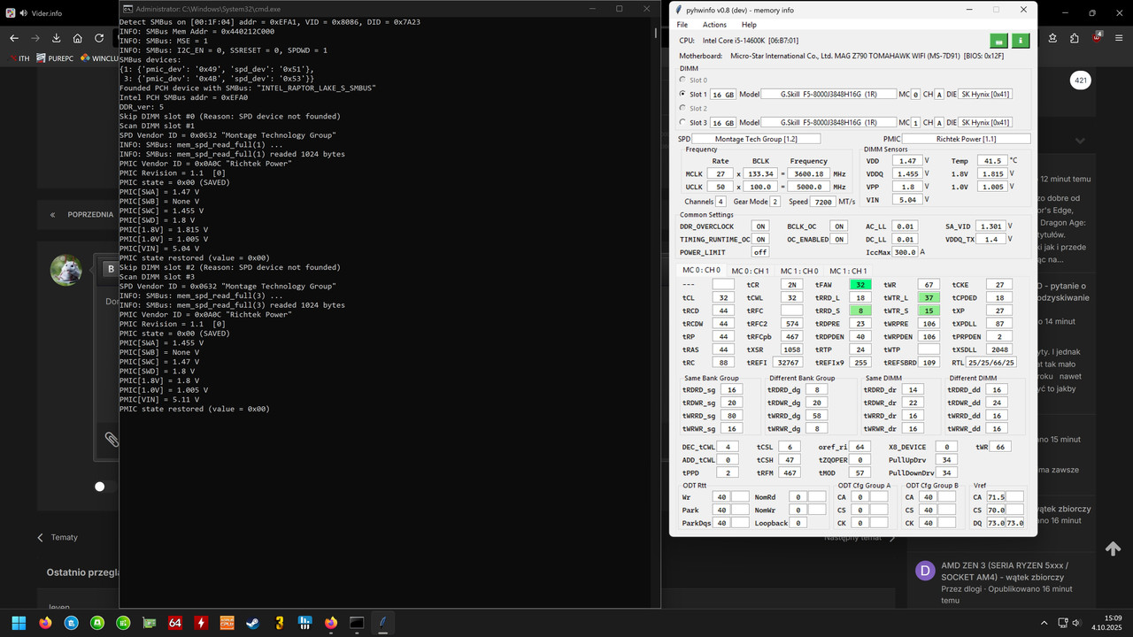Click the POWER_LIMIT off value
This screenshot has width=1133, height=637.
coord(760,253)
